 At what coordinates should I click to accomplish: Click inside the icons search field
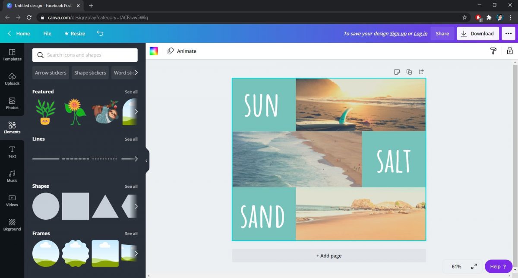pos(85,55)
